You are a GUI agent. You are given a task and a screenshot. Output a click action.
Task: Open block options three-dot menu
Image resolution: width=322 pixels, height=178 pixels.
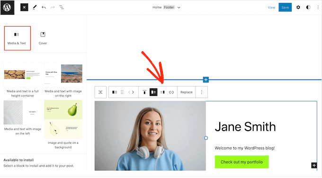click(201, 92)
